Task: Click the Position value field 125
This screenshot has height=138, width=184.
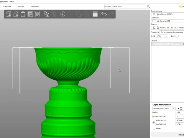Action: click(x=180, y=112)
